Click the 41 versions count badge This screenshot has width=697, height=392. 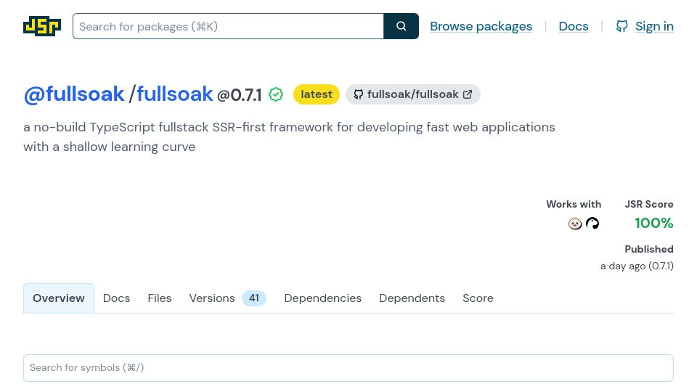254,298
